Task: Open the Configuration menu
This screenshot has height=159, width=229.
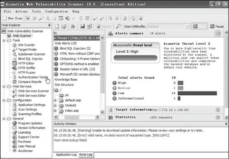Action: tap(56, 11)
